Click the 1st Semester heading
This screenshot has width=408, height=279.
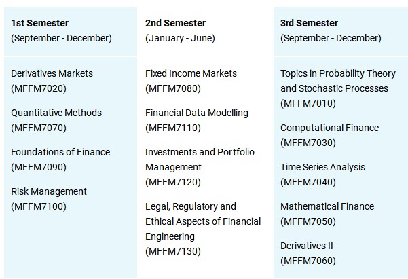[39, 23]
